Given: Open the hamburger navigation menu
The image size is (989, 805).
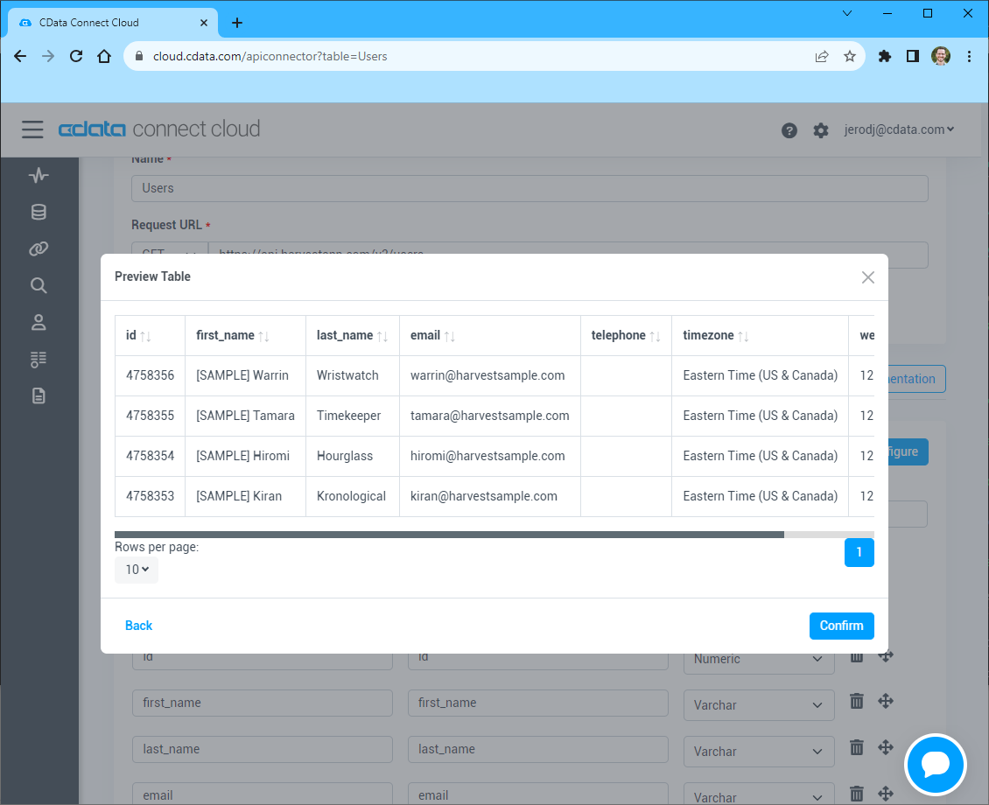Looking at the screenshot, I should coord(32,129).
